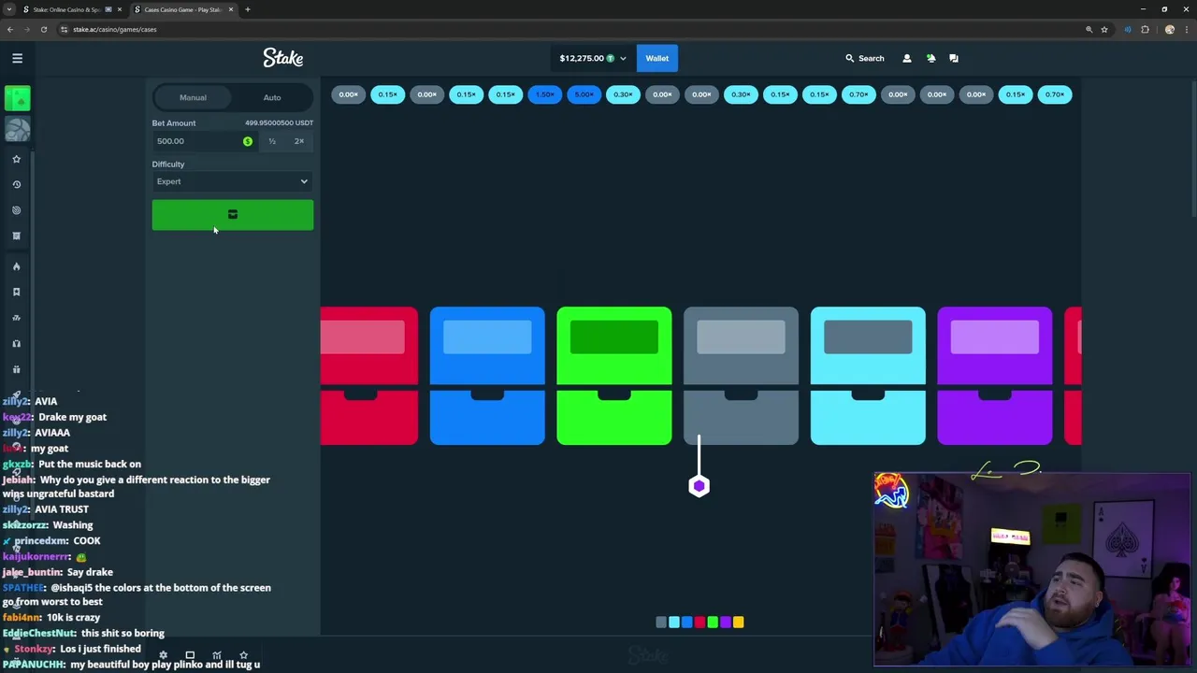
Task: Open the sports section basketball icon
Action: coord(17,129)
